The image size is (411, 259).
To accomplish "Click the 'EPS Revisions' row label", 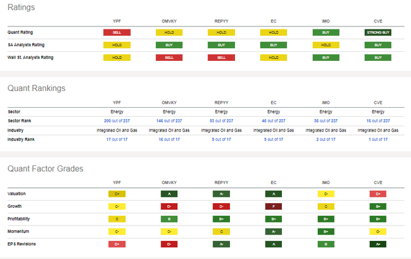I will pos(21,244).
